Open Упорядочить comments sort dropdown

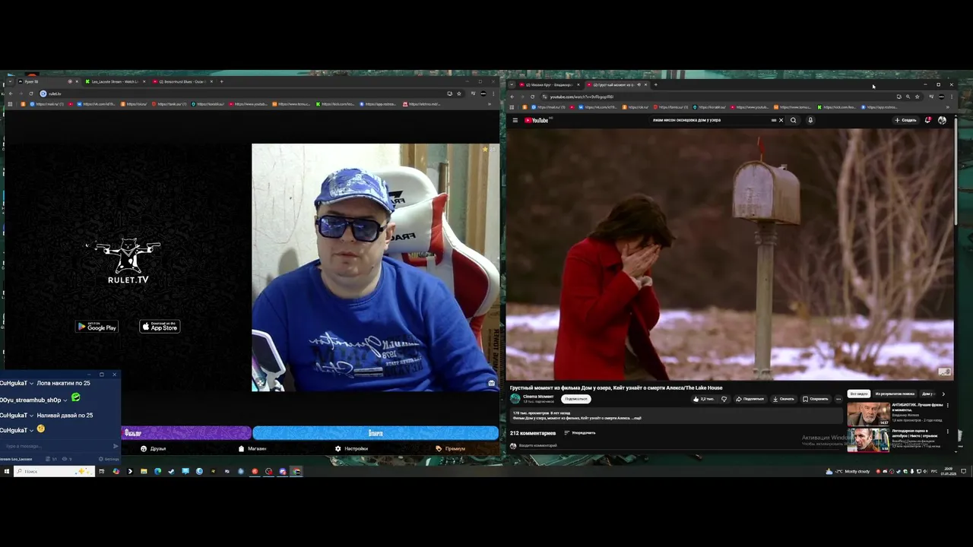click(579, 433)
